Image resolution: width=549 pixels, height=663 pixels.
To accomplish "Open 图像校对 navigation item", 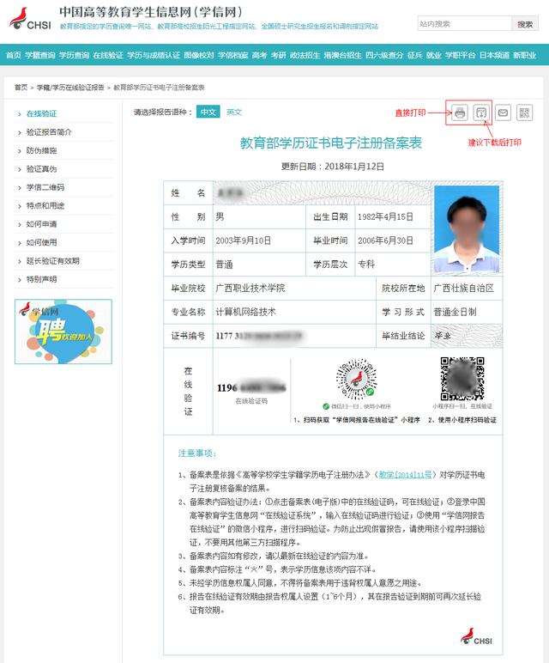I will tap(199, 55).
